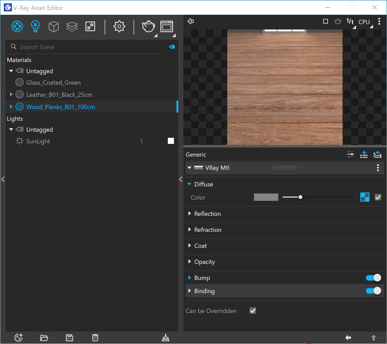Open the Diffuse color texture slot

365,197
